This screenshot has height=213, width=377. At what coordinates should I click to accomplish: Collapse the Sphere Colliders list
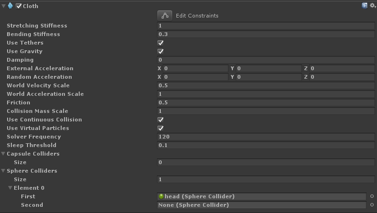click(x=3, y=171)
